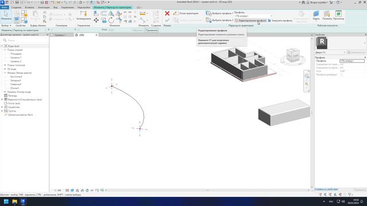
Task: Expand the 3D виды node
Action: [x=5, y=69]
